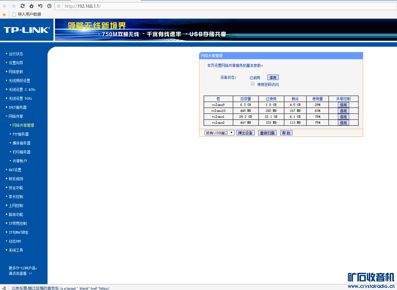
Task: Open 运行状态 in the sidebar
Action: pos(16,54)
